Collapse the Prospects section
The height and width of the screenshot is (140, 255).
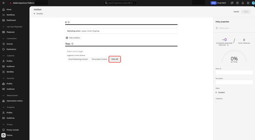(x=3, y=107)
